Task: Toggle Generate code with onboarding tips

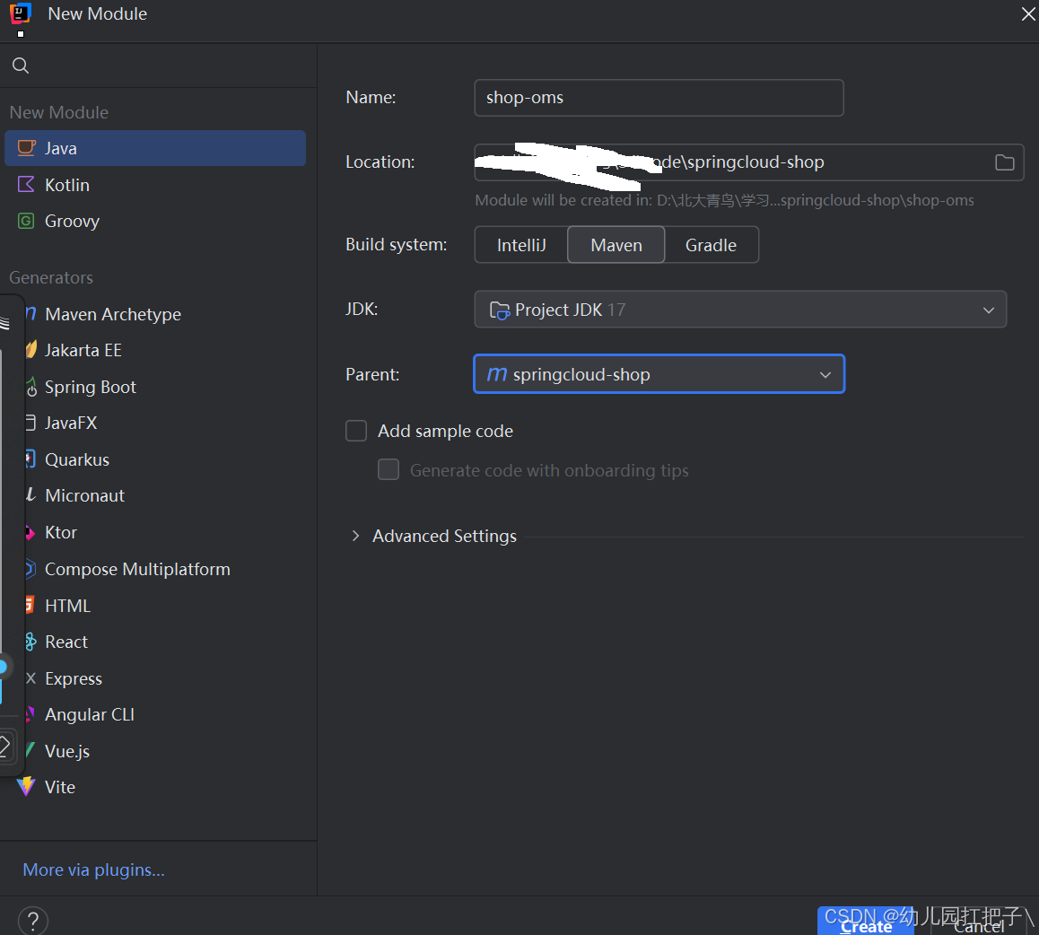Action: 389,470
